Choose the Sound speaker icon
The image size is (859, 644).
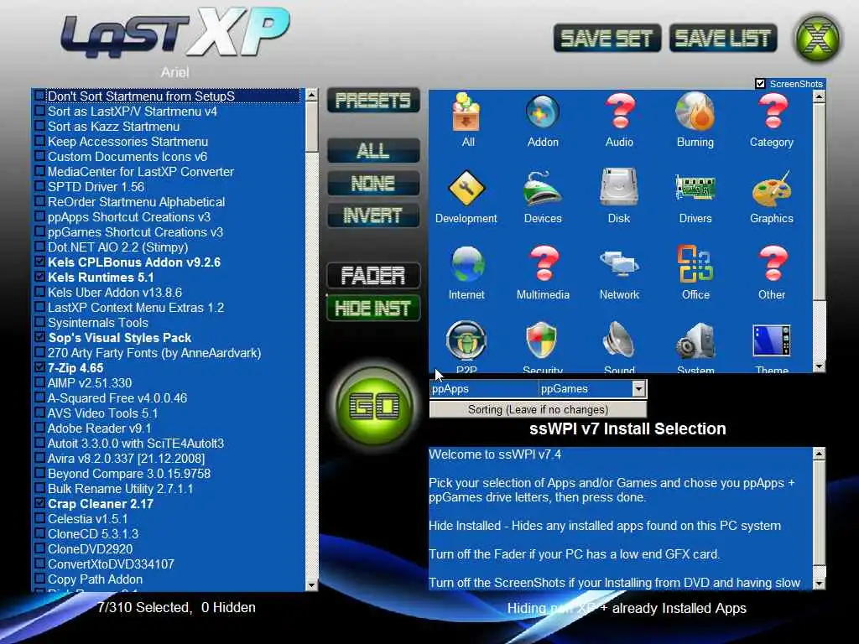coord(619,340)
